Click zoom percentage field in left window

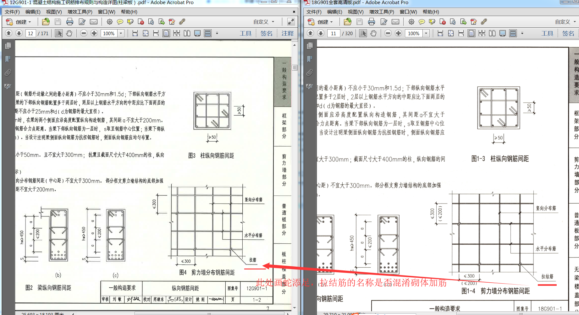[x=109, y=33]
